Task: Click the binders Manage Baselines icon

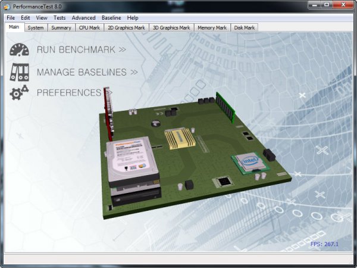Action: (20, 72)
